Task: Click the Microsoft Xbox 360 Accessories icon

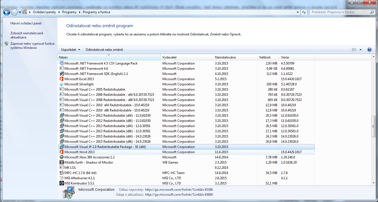Action: pyautogui.click(x=62, y=157)
